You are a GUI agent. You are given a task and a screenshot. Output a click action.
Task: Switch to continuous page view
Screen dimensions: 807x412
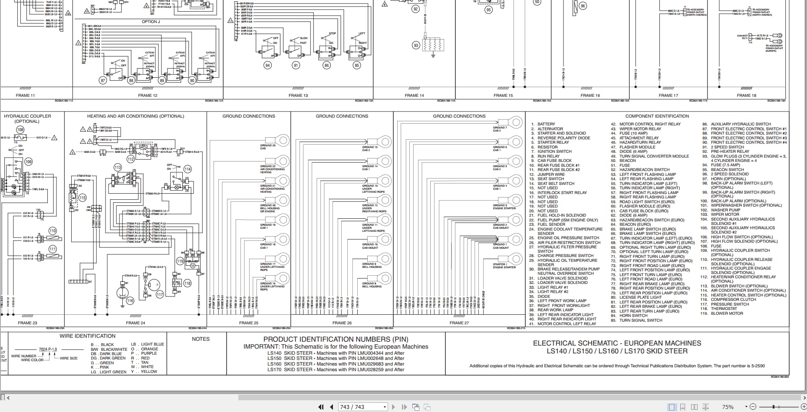[683, 407]
